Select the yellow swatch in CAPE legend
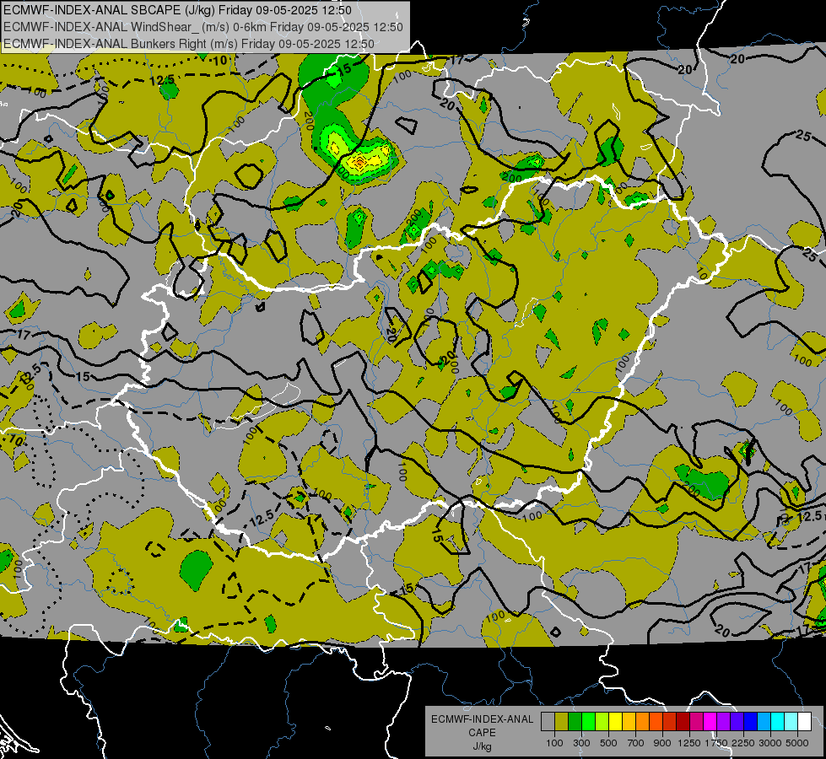The width and height of the screenshot is (826, 759). click(615, 722)
